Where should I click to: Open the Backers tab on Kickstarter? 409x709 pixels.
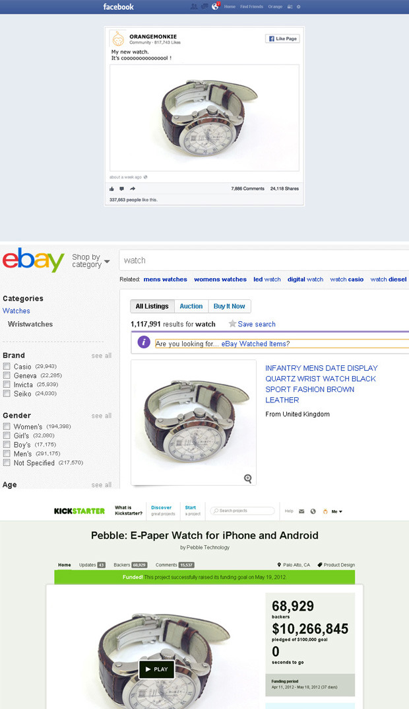[130, 565]
